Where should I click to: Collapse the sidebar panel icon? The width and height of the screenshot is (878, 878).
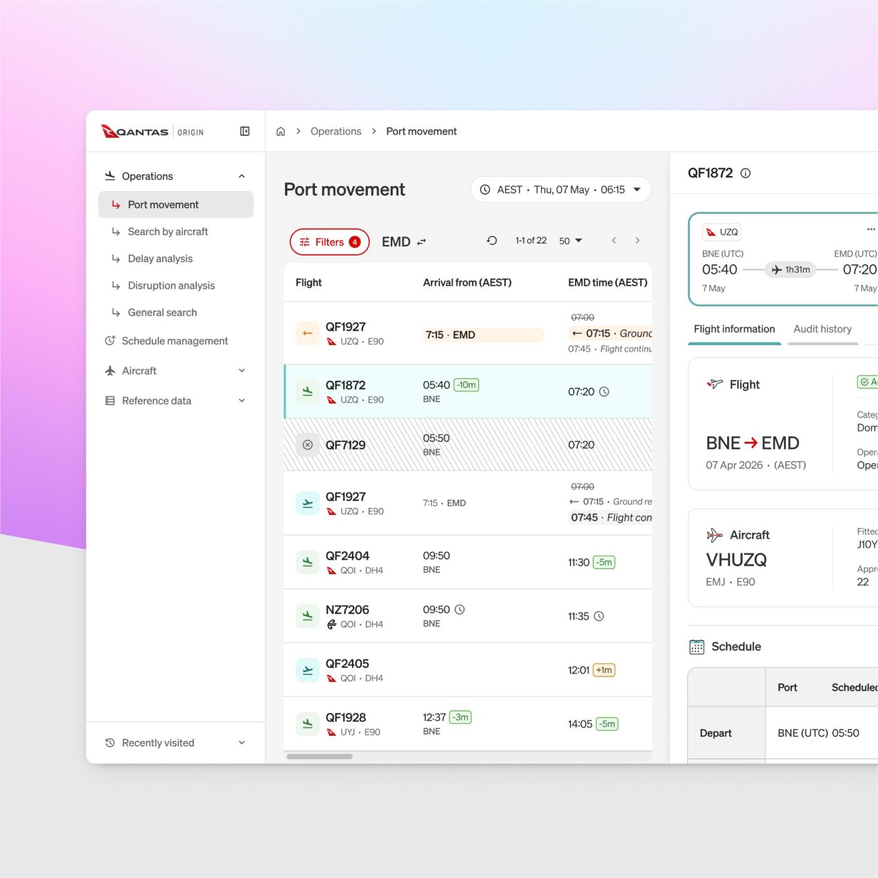click(245, 131)
